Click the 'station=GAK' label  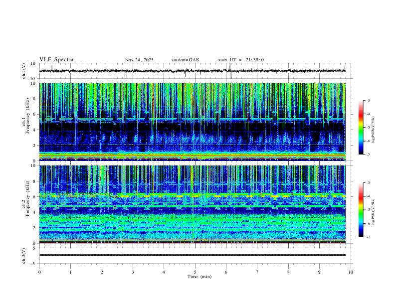point(186,60)
